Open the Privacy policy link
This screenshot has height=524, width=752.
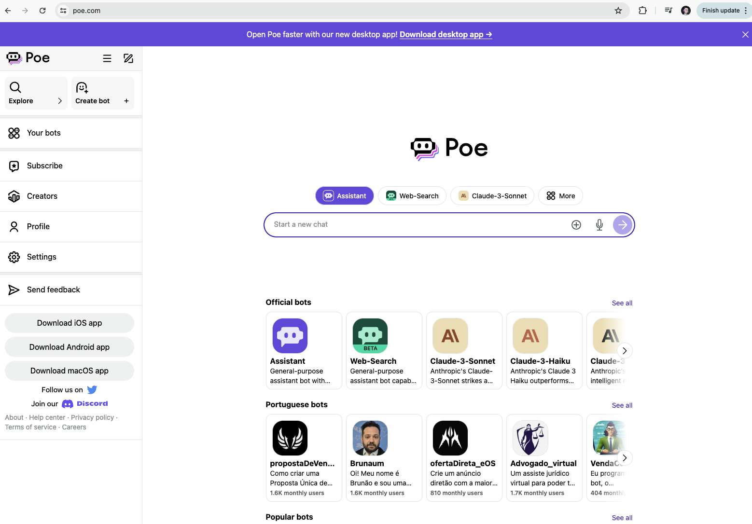pos(92,417)
